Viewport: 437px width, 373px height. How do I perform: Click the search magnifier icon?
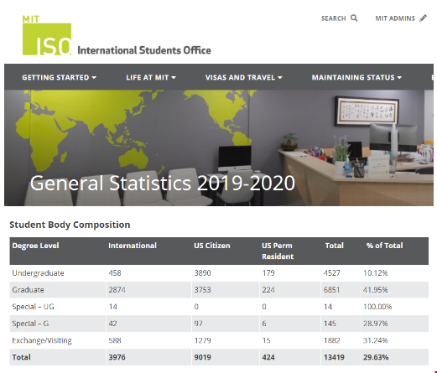point(354,18)
